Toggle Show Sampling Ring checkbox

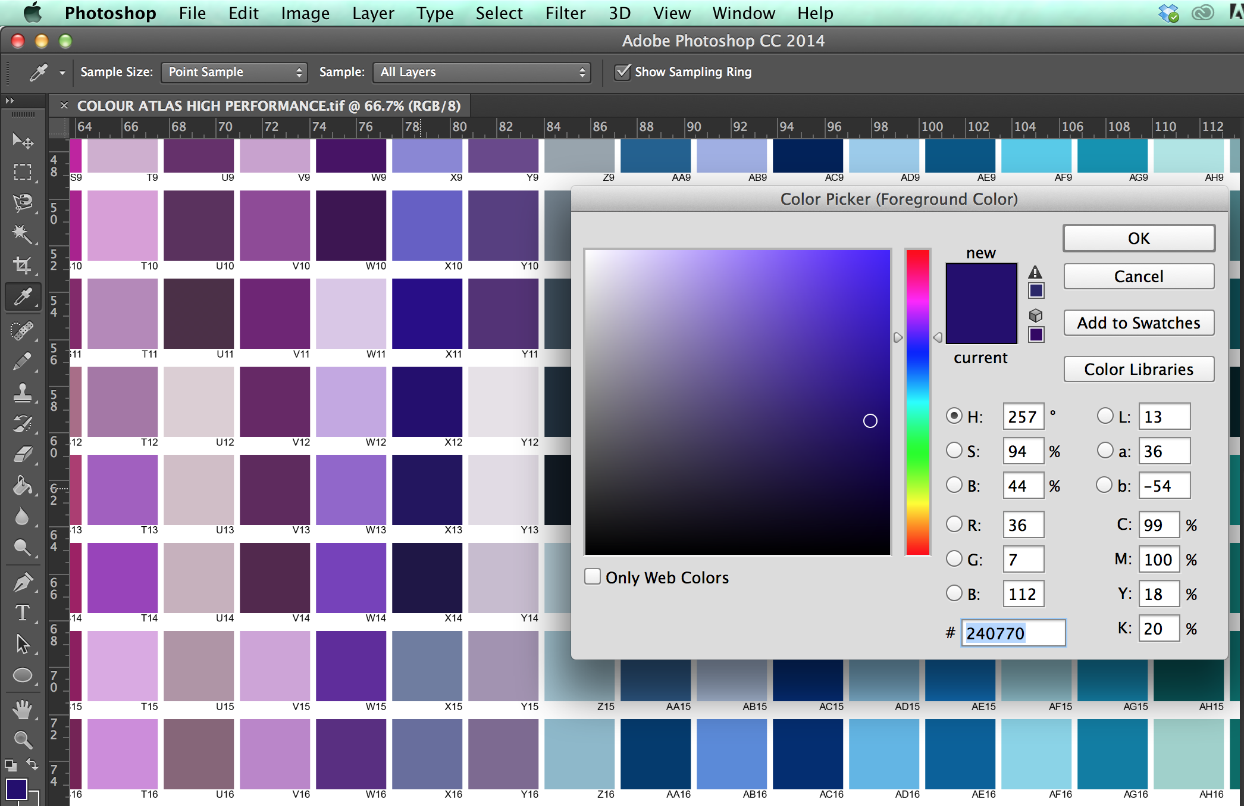click(622, 72)
